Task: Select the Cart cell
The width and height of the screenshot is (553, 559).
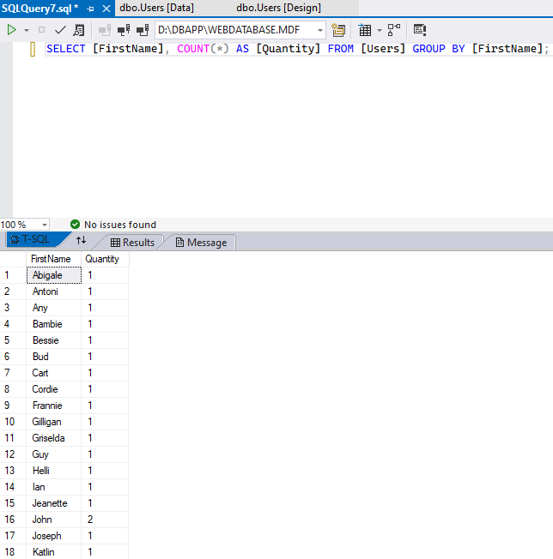Action: point(54,373)
